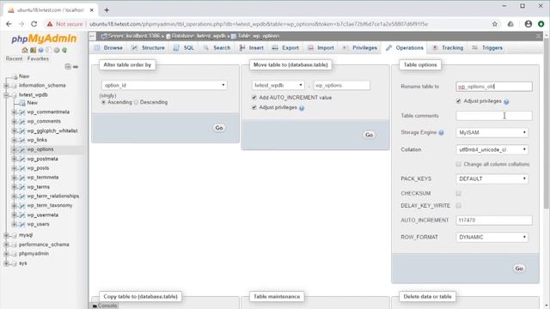The width and height of the screenshot is (550, 309).
Task: Open the Privileges tab
Action: click(360, 48)
